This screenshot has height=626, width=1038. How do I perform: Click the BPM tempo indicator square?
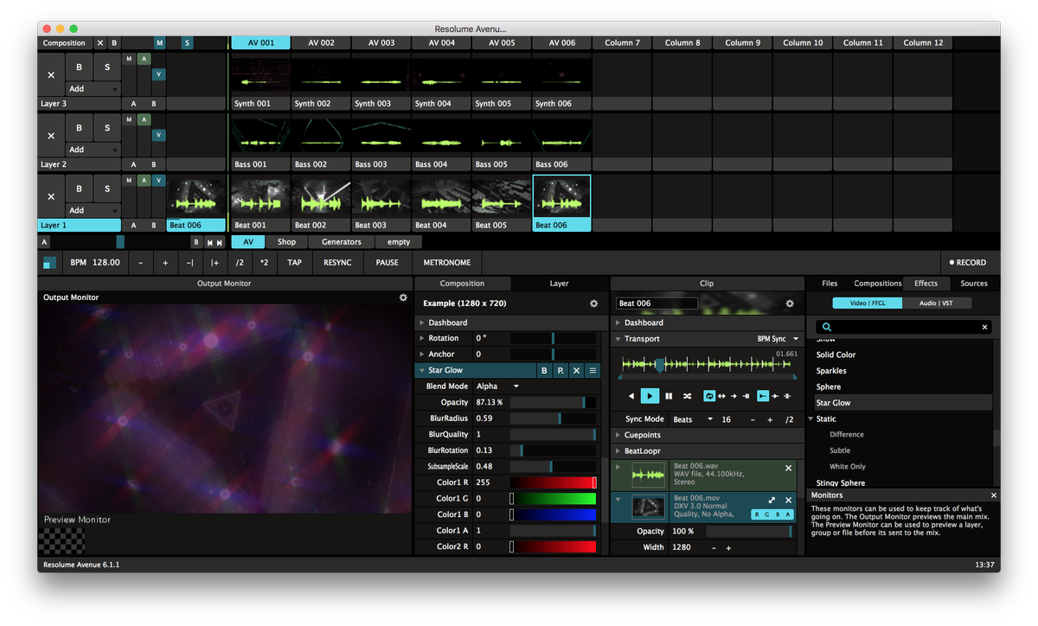click(50, 263)
